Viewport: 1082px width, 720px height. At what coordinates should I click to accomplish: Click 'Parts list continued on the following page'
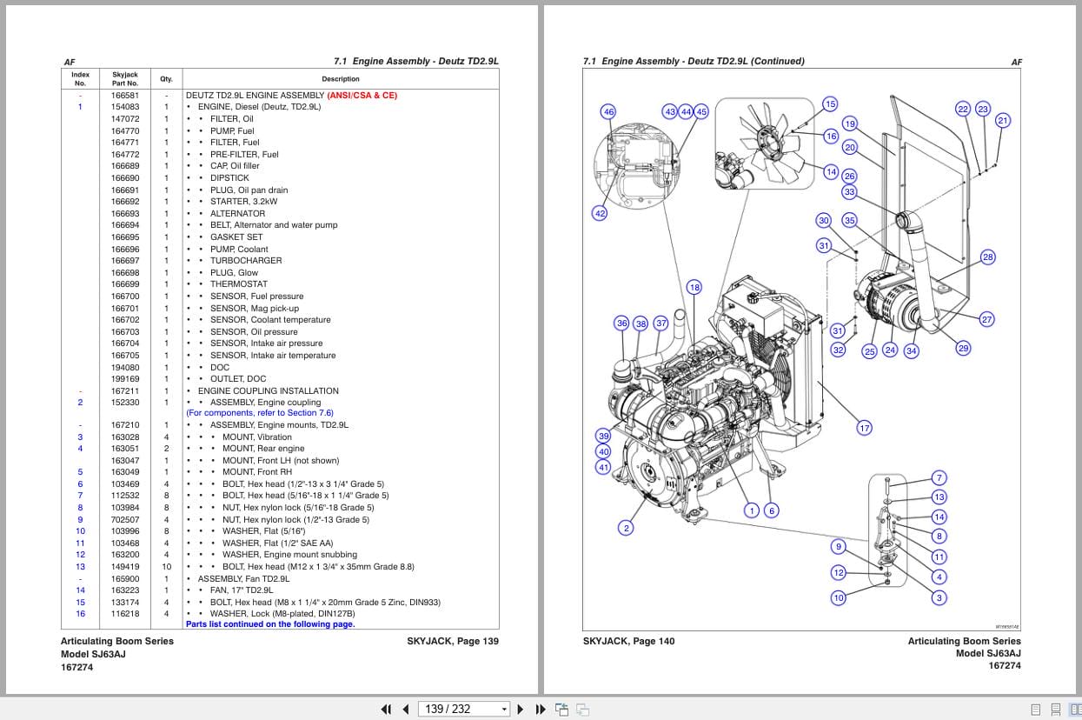click(270, 623)
